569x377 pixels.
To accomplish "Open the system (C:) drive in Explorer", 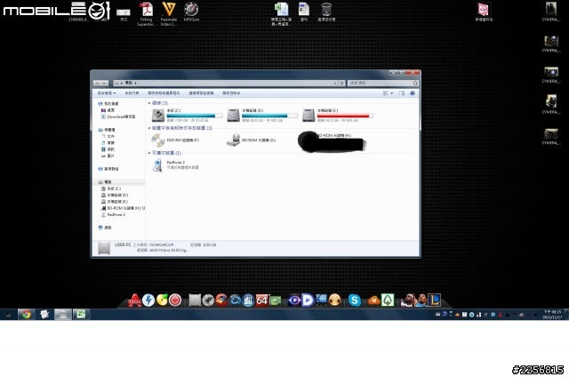I will click(188, 115).
